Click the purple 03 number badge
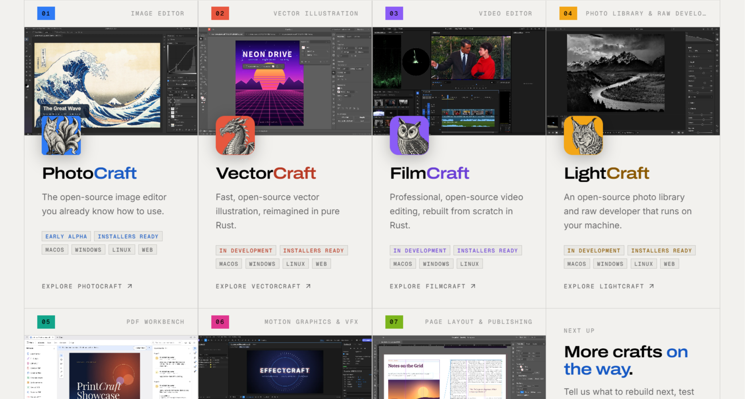Screen dimensions: 745x399 394,13
